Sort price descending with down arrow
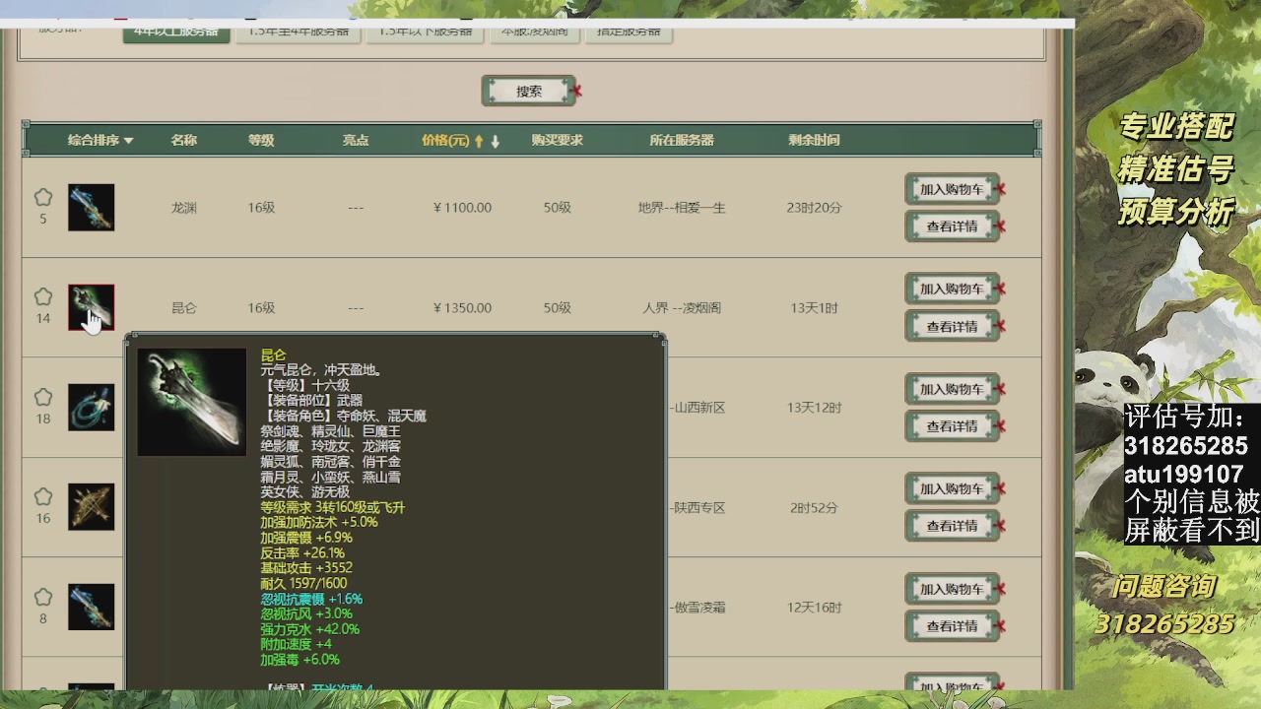Viewport: 1261px width, 709px height. click(x=496, y=141)
